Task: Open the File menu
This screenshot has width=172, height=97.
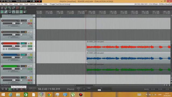Action: tap(2, 4)
